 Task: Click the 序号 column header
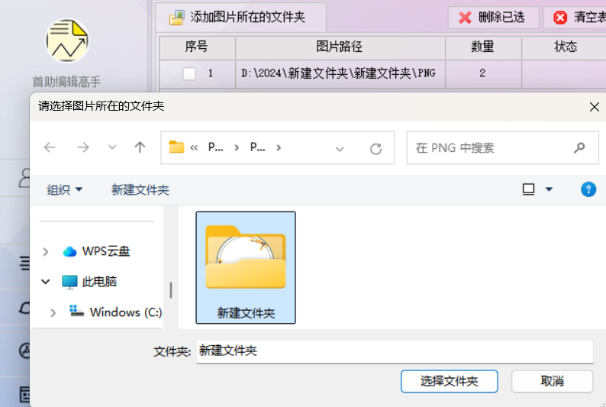(197, 47)
